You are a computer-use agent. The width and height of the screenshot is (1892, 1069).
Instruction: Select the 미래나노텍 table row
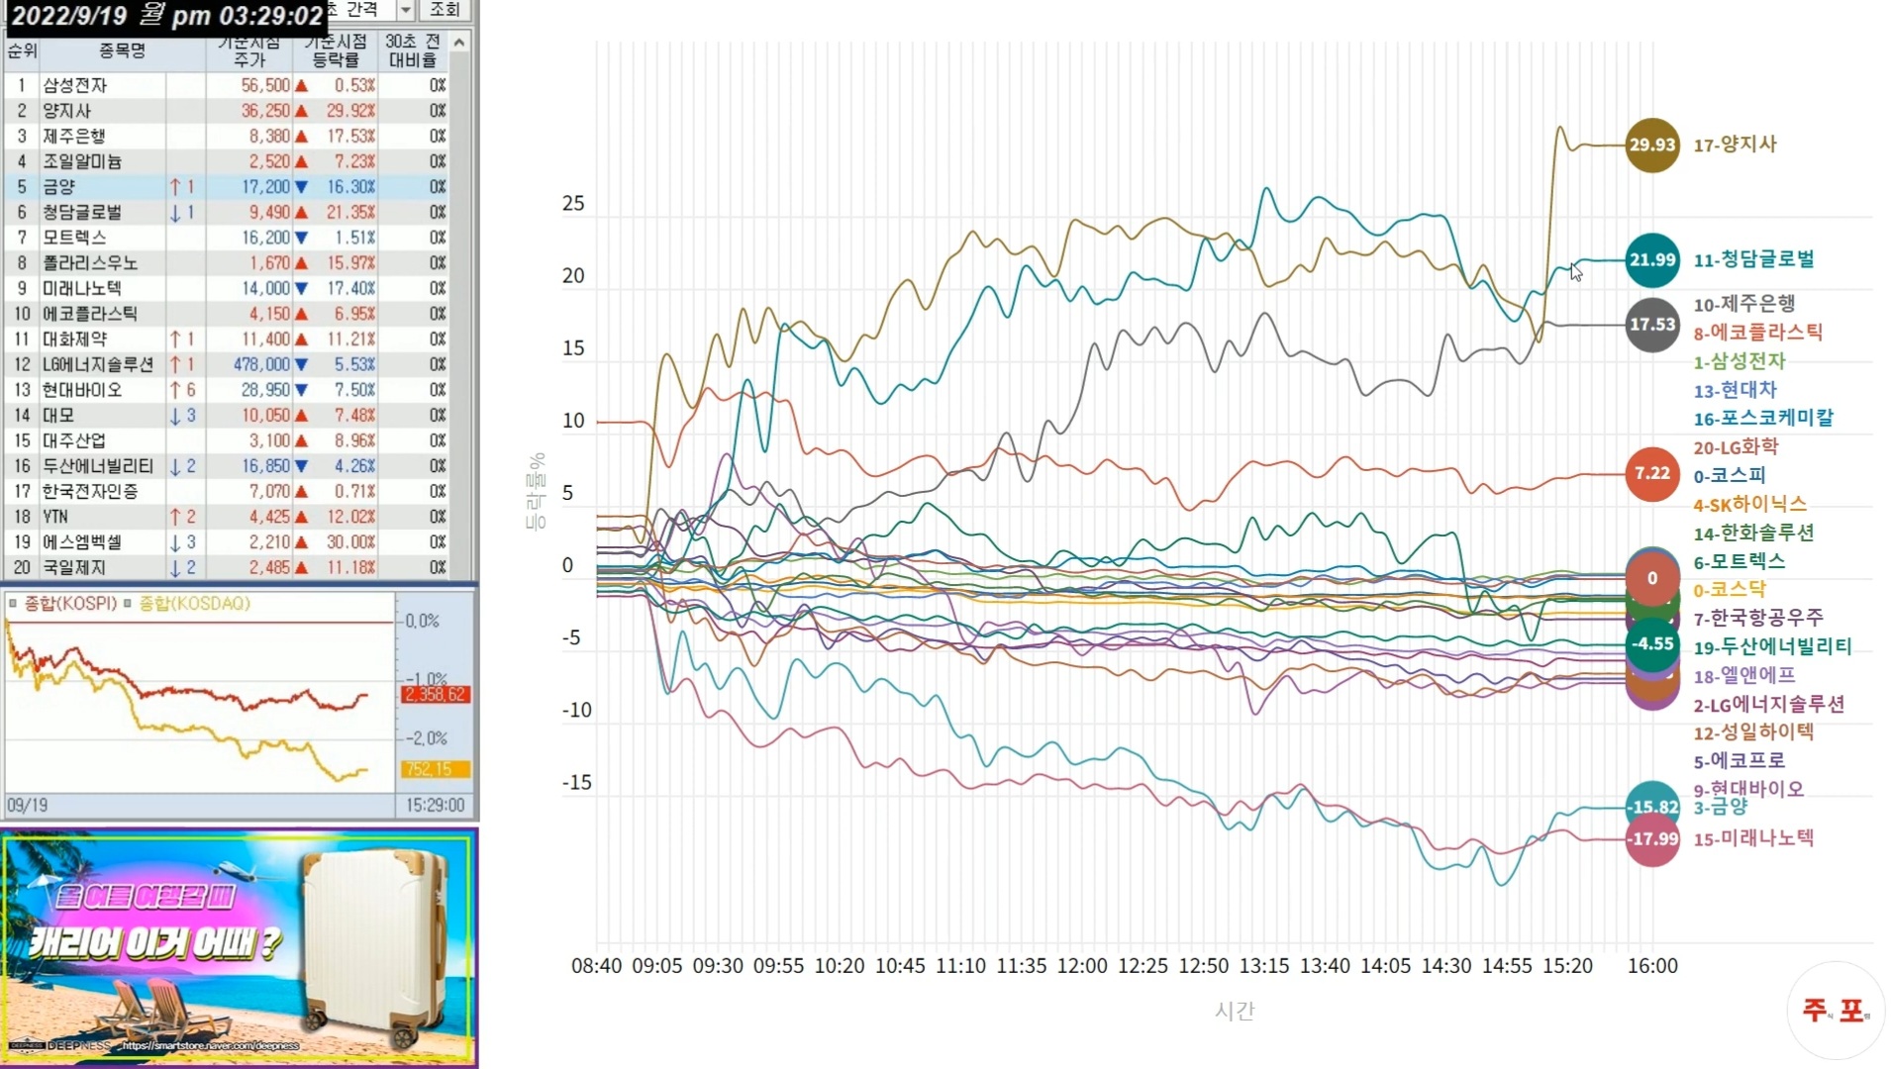227,288
